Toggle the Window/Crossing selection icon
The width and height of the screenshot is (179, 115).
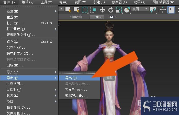tap(93, 10)
